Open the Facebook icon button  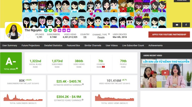(186, 25)
